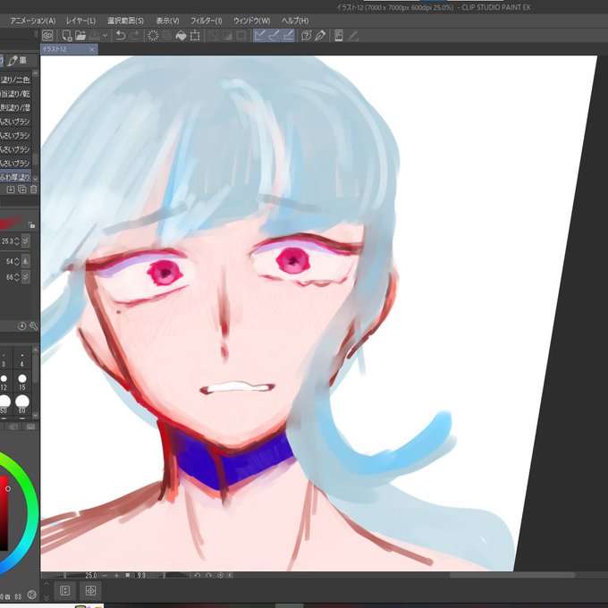Click the stepper arrows beside value 54
The height and width of the screenshot is (608, 608).
click(17, 261)
